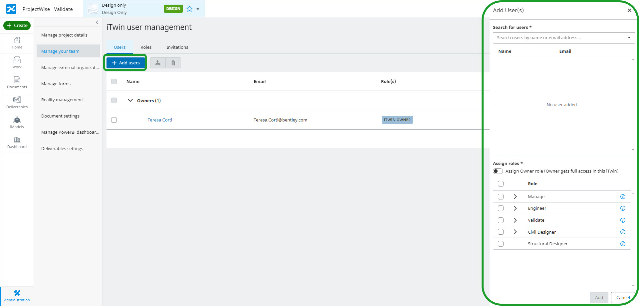Open the project switcher dropdown arrow
The image size is (639, 306).
[x=198, y=9]
